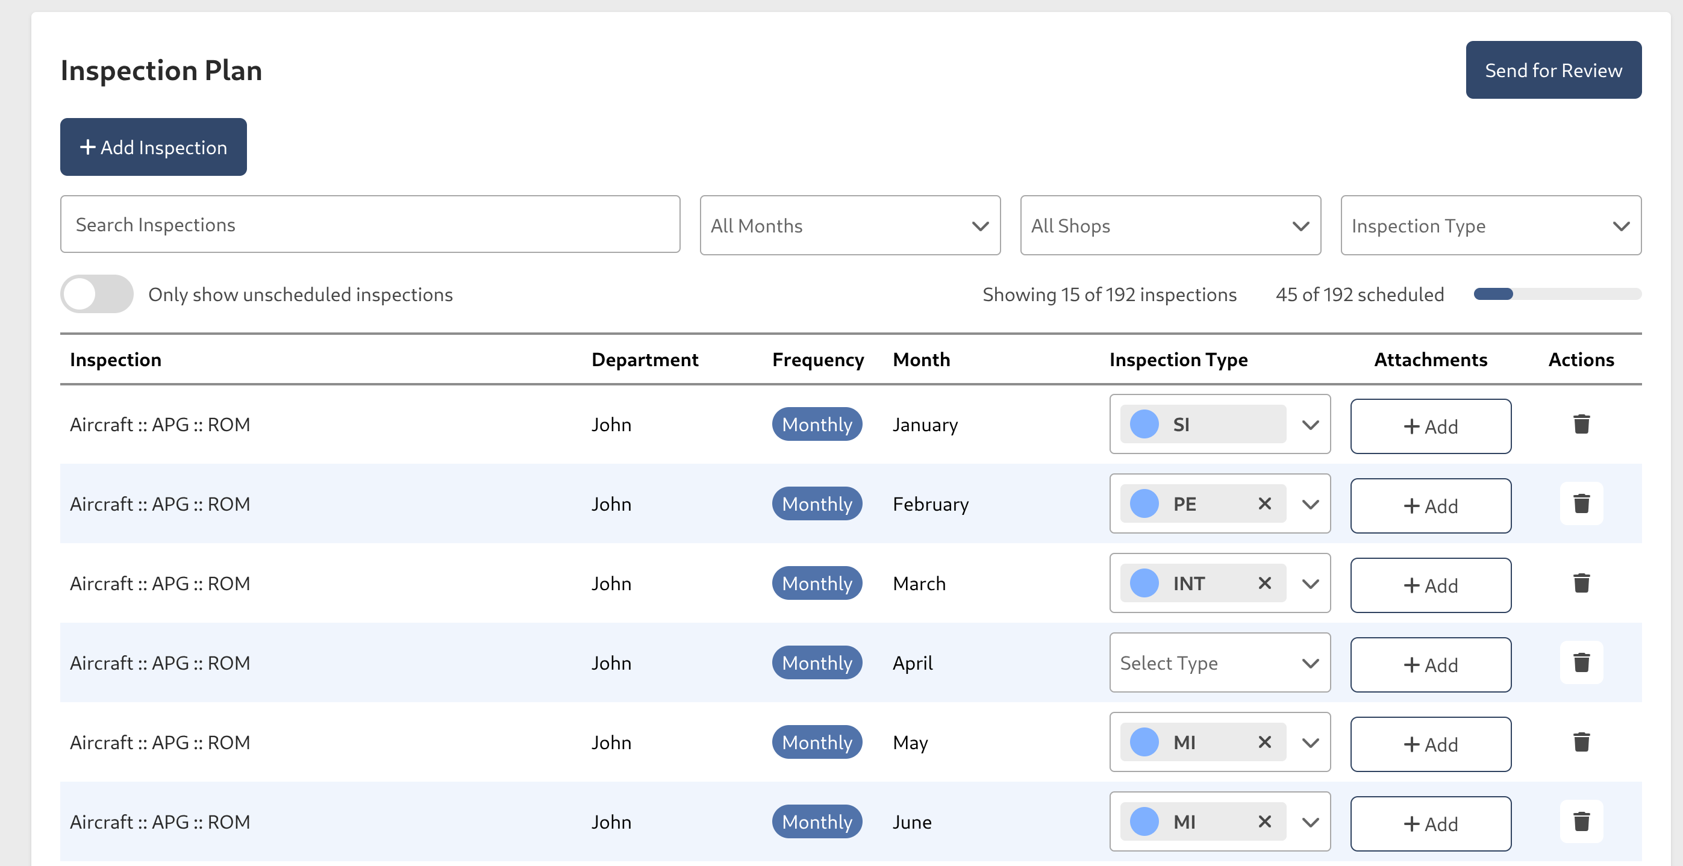Expand the All Shops dropdown
Image resolution: width=1683 pixels, height=866 pixels.
[1169, 225]
